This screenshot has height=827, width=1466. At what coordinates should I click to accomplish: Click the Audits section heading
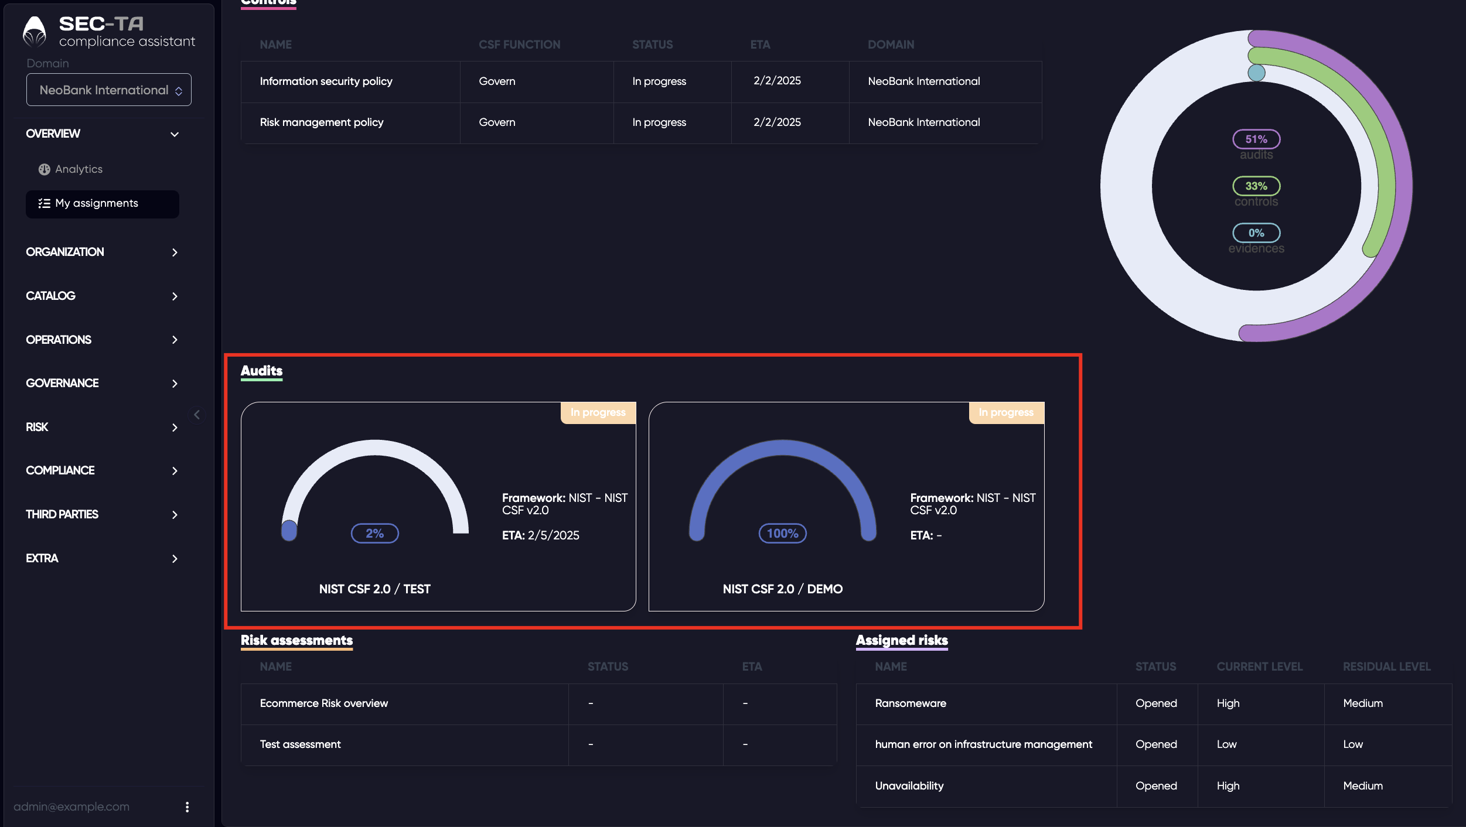click(x=261, y=371)
